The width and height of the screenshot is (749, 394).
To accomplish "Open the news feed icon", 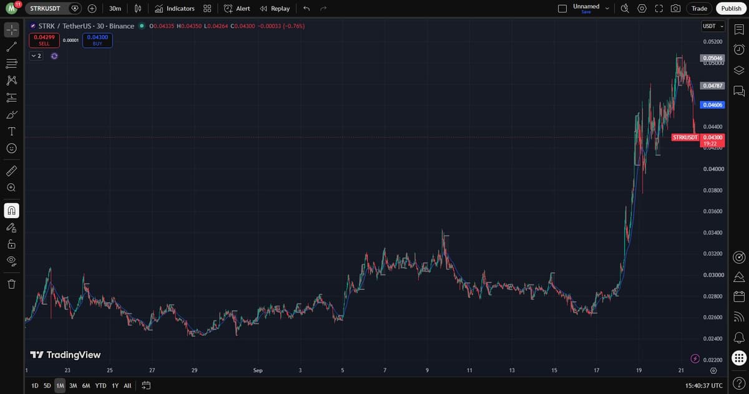I will (x=739, y=317).
